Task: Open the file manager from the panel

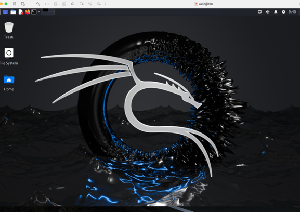Action: click(x=13, y=12)
